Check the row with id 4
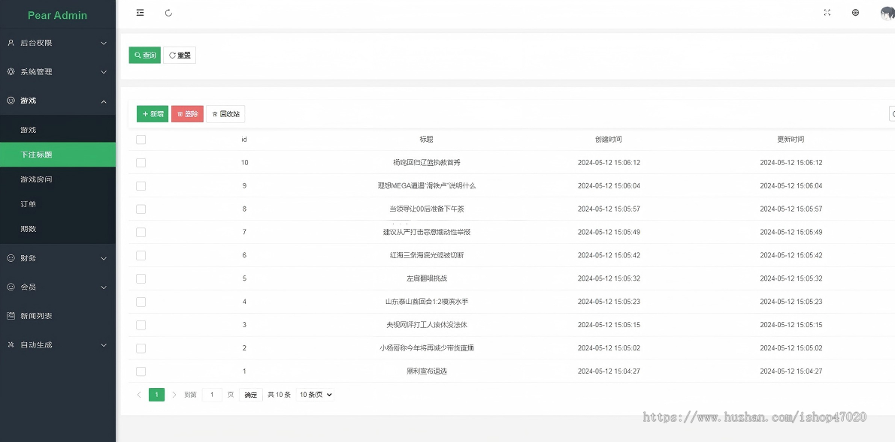 click(x=141, y=302)
